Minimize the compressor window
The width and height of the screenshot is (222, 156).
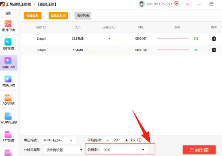(199, 4)
